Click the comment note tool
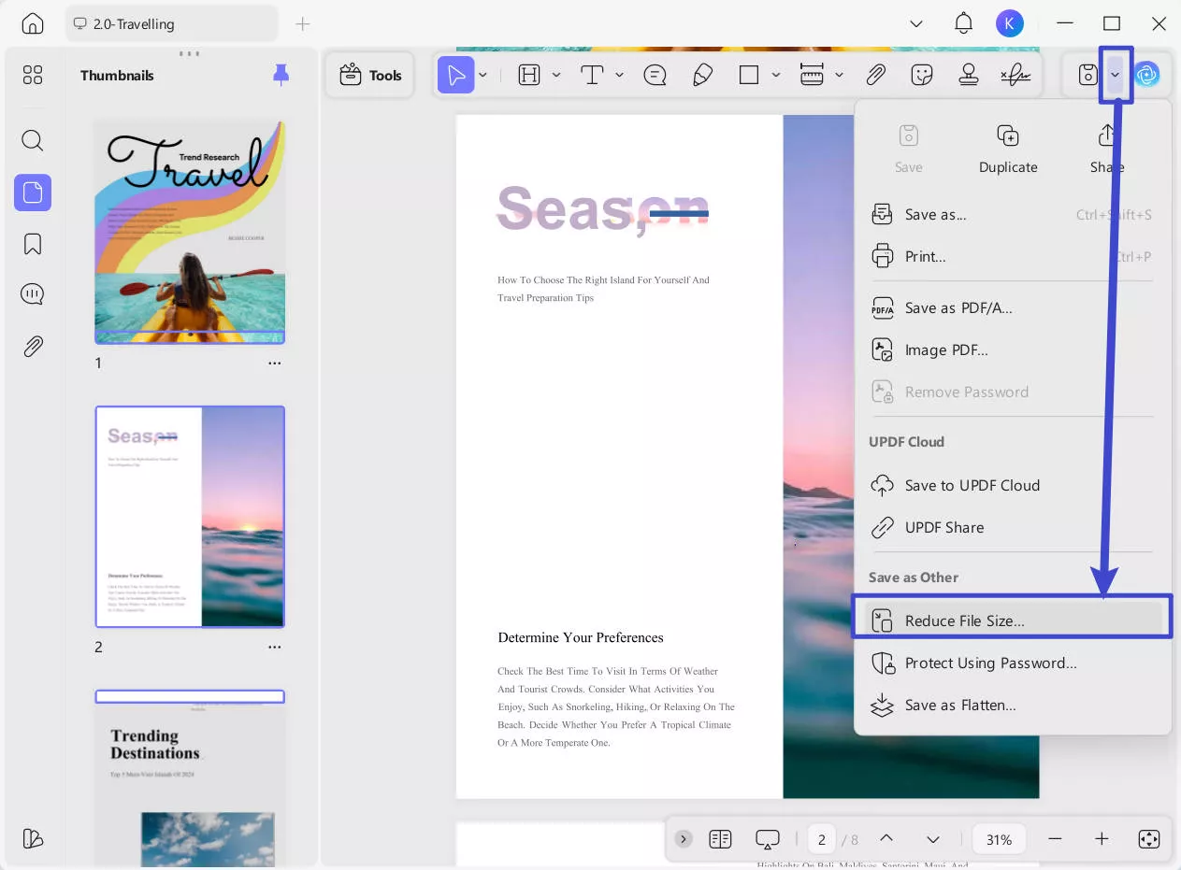 [x=655, y=75]
